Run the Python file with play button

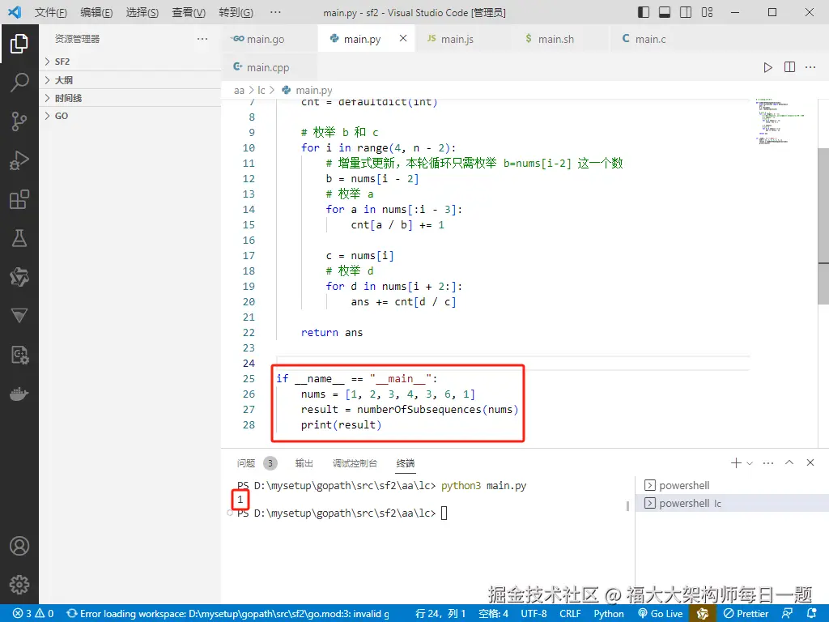[x=767, y=67]
